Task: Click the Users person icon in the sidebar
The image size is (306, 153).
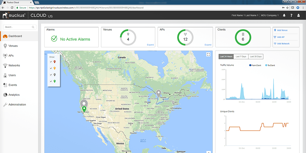Action: [5, 75]
